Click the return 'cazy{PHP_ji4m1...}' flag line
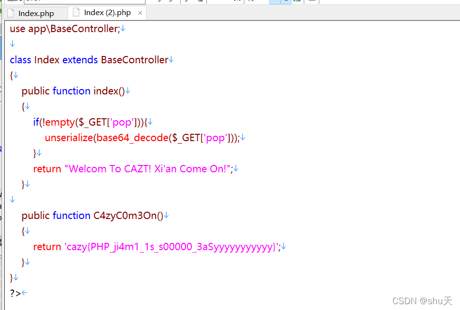This screenshot has height=310, width=460. tap(157, 247)
